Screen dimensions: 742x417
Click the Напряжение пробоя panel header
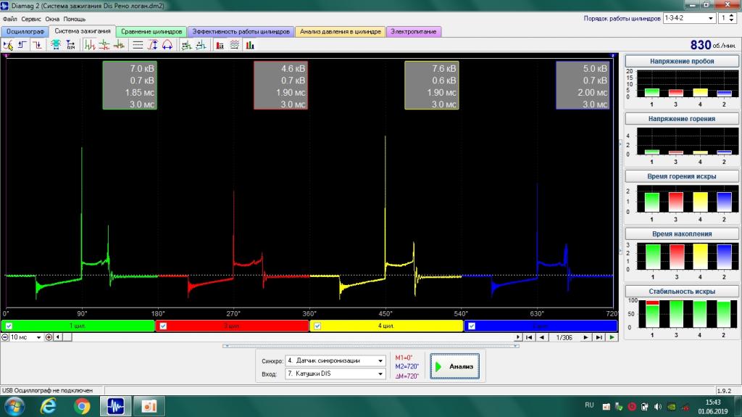coord(682,61)
